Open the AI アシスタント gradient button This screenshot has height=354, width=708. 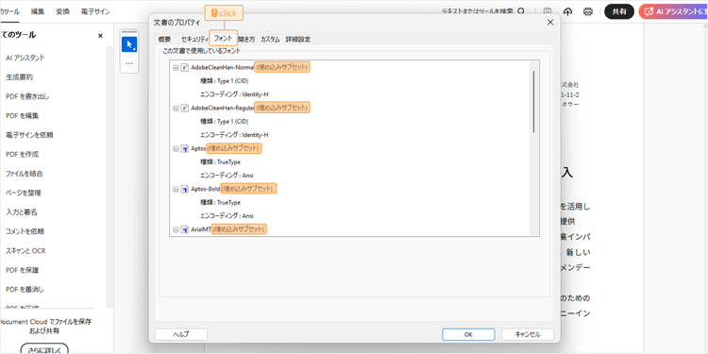pyautogui.click(x=673, y=11)
